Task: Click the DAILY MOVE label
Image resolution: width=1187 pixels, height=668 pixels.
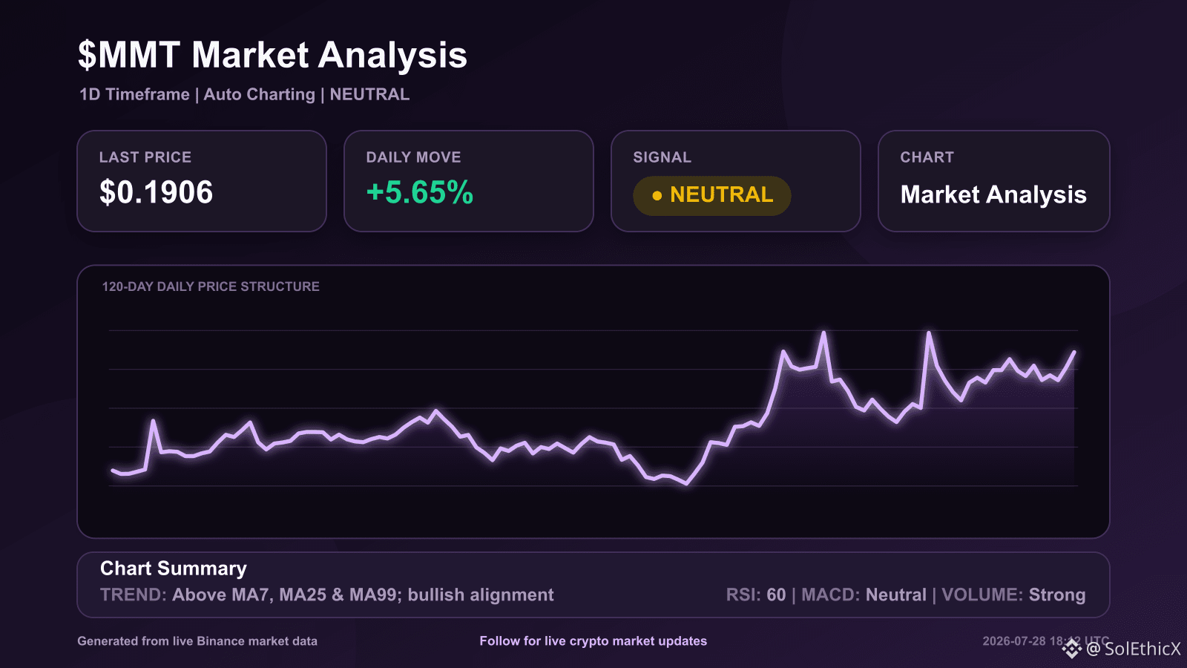Action: click(x=413, y=157)
